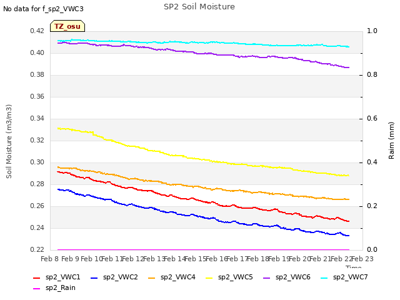
Task: Toggle sp2_VWC6 legend entry
Action: [x=287, y=277]
